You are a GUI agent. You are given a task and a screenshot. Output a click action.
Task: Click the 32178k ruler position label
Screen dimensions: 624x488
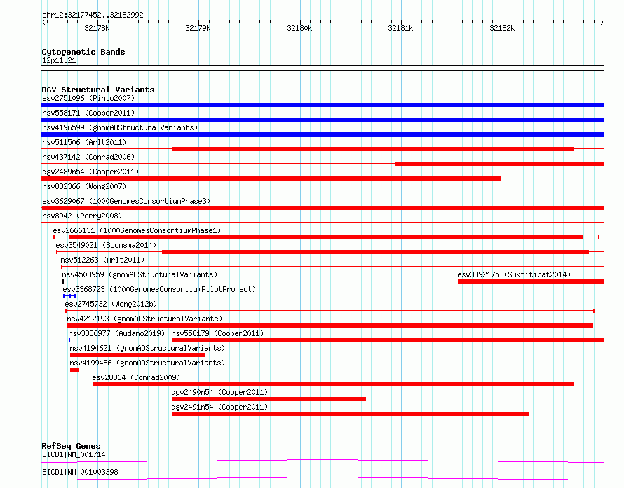(x=97, y=28)
